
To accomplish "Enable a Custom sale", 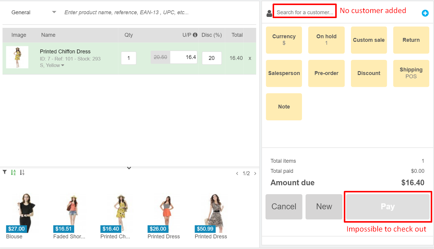I will [369, 40].
